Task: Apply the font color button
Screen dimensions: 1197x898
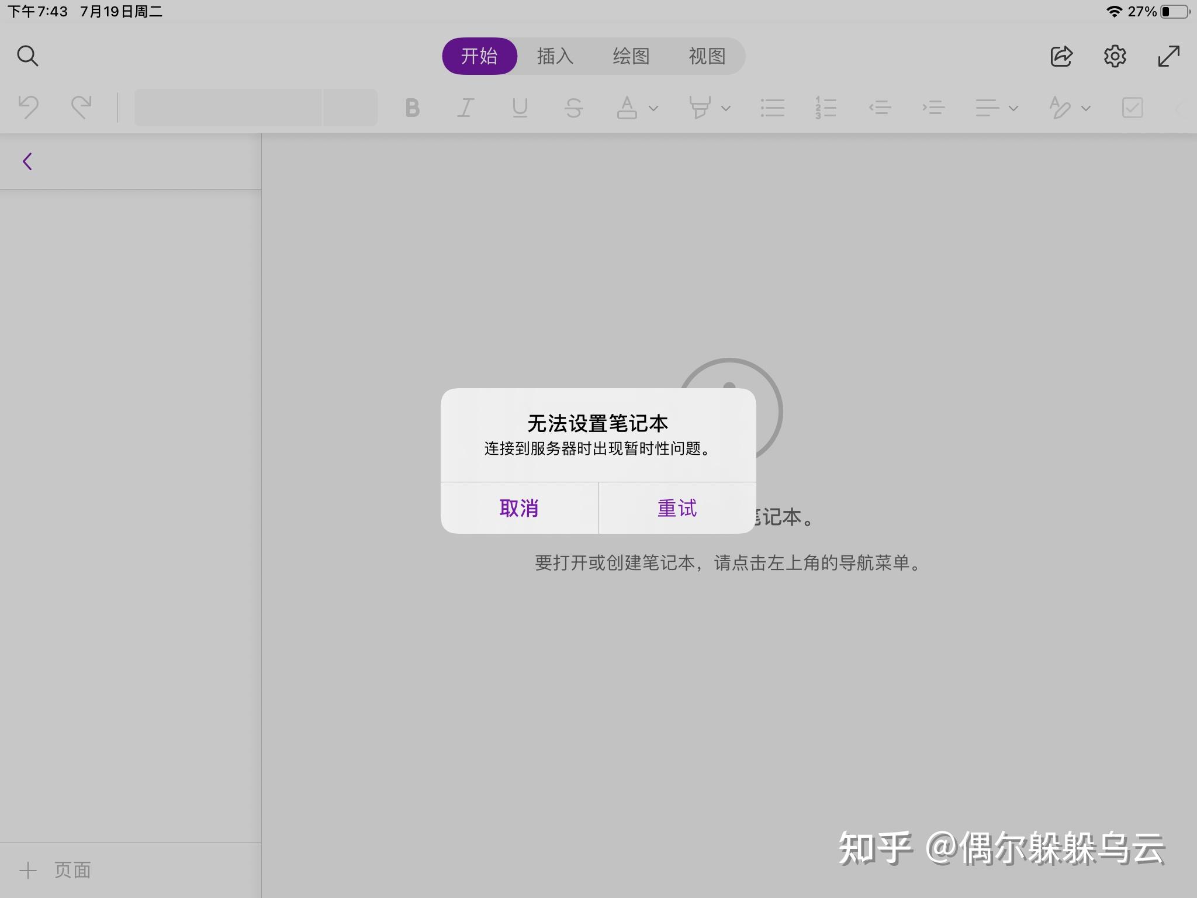Action: pyautogui.click(x=627, y=108)
